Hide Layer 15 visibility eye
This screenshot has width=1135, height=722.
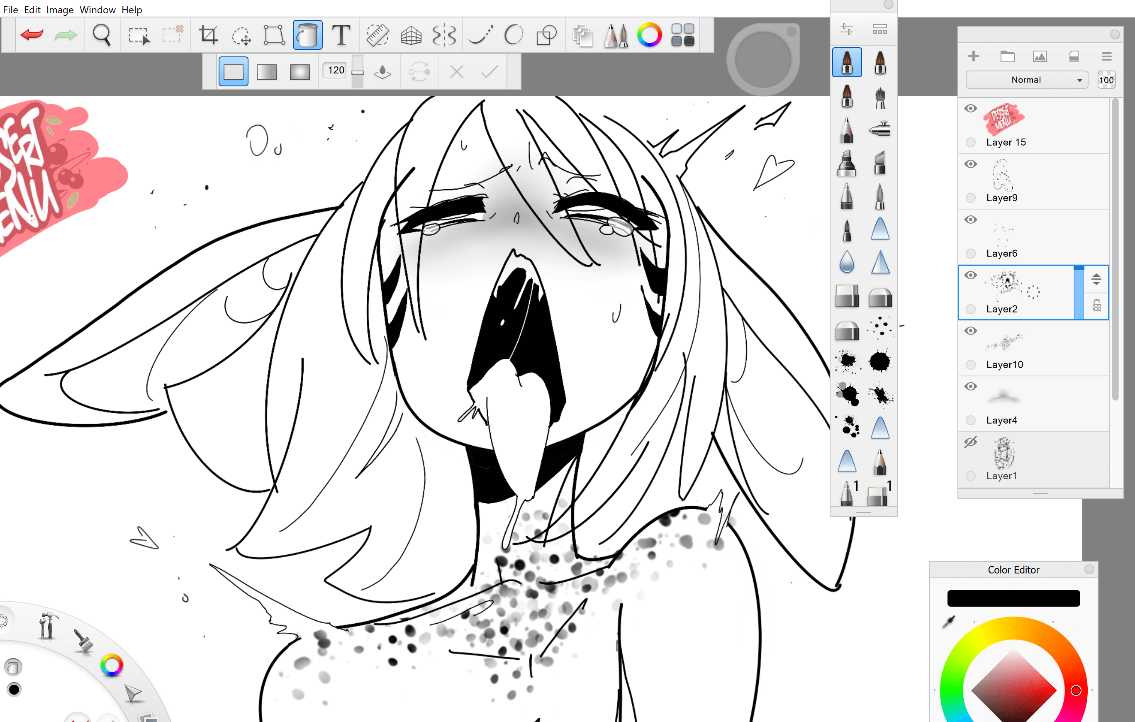pos(970,108)
